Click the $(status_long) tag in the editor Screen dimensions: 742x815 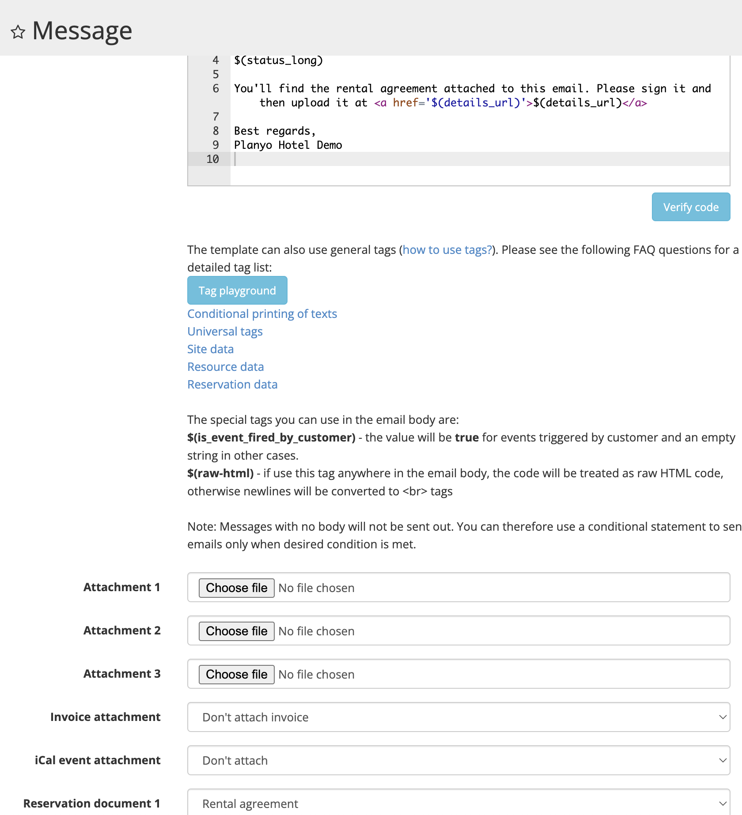[278, 60]
